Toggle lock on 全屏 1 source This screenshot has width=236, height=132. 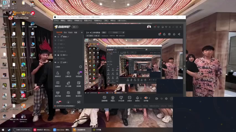click(58, 62)
